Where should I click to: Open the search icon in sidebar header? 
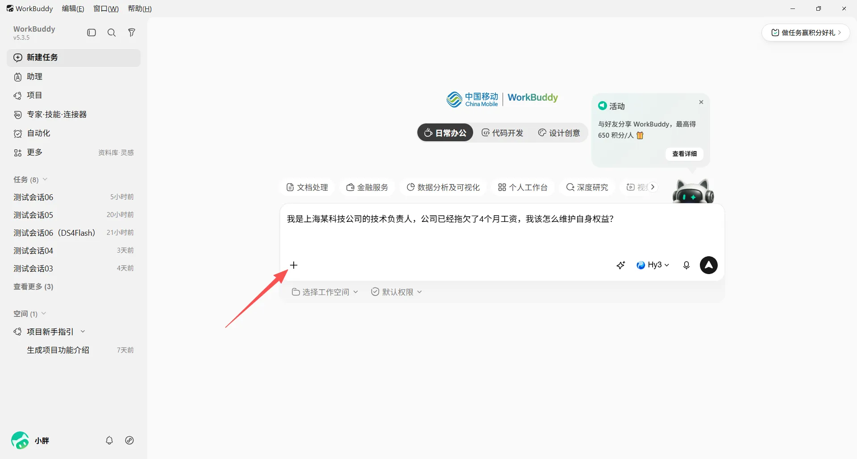112,33
